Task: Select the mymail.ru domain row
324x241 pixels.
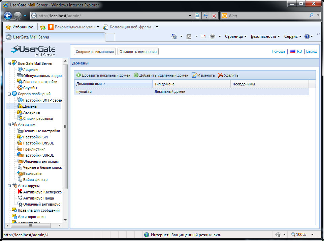Action: pyautogui.click(x=192, y=91)
